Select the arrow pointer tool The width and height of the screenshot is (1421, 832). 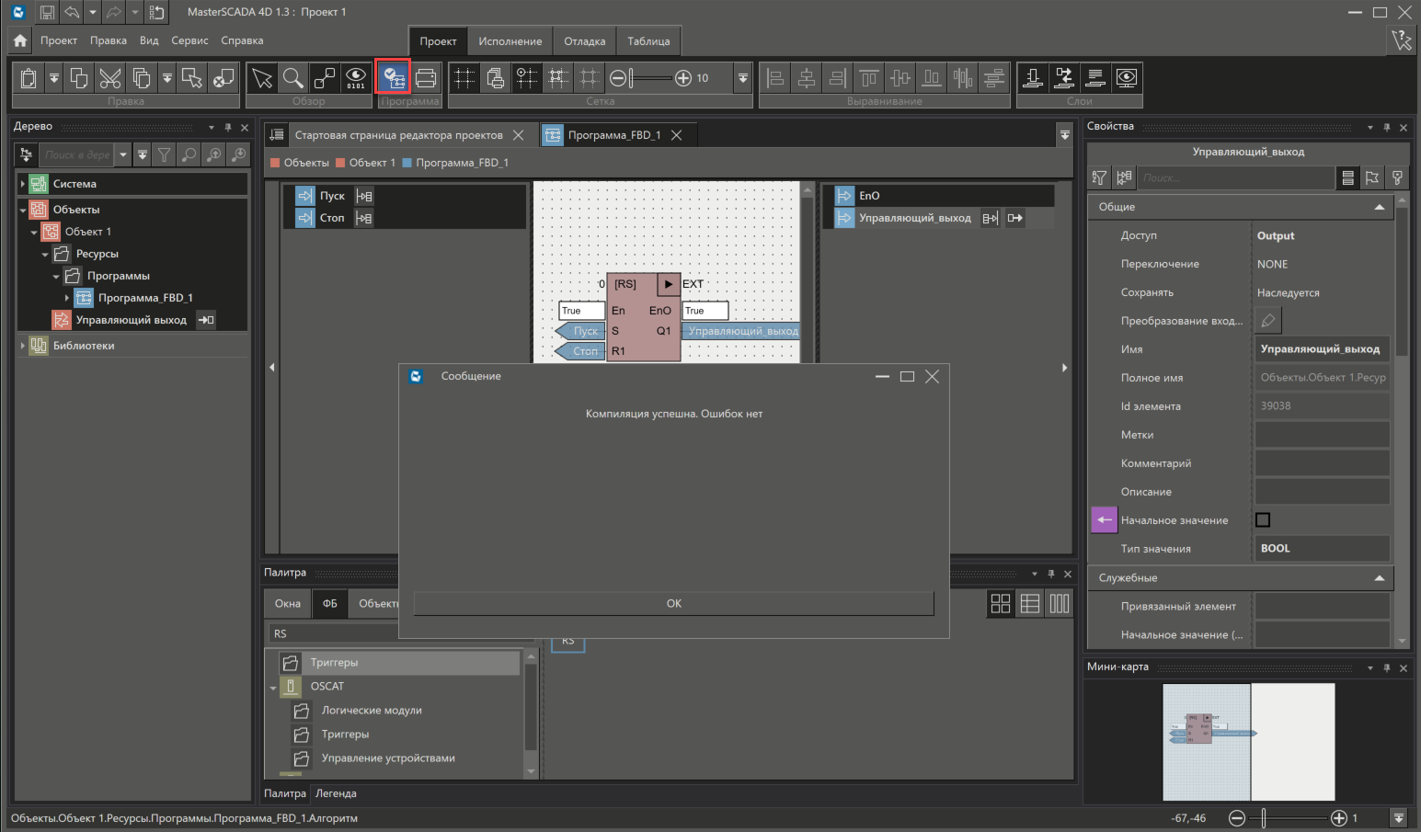[x=262, y=78]
